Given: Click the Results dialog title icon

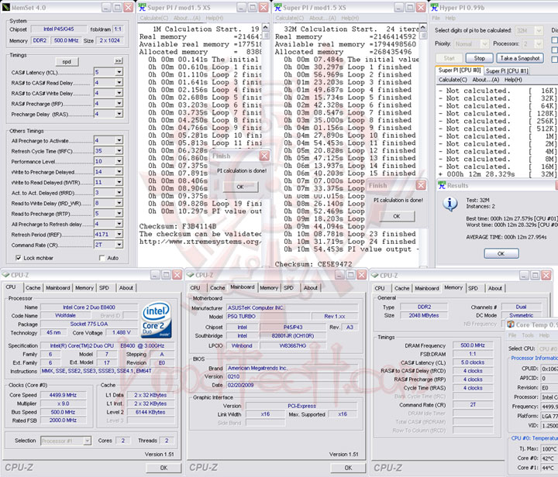Looking at the screenshot, I should (x=442, y=185).
